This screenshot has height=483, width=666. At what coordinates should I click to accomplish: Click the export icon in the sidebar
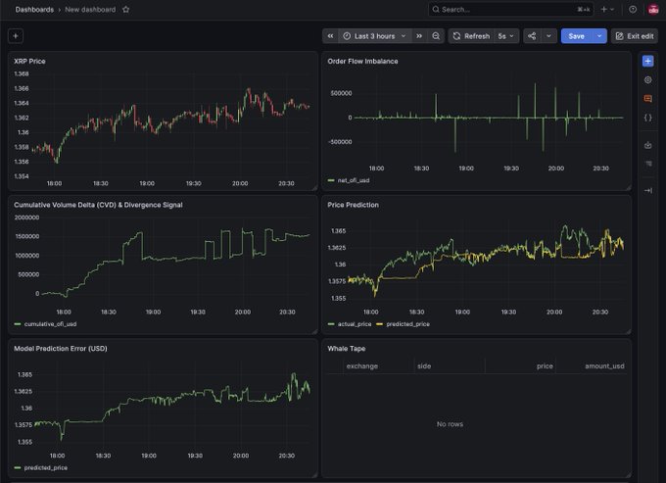pyautogui.click(x=647, y=145)
